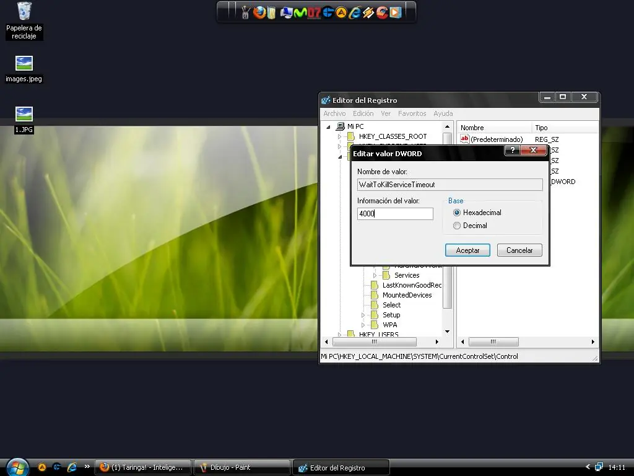Click the values pane scroll right arrow

(x=593, y=342)
